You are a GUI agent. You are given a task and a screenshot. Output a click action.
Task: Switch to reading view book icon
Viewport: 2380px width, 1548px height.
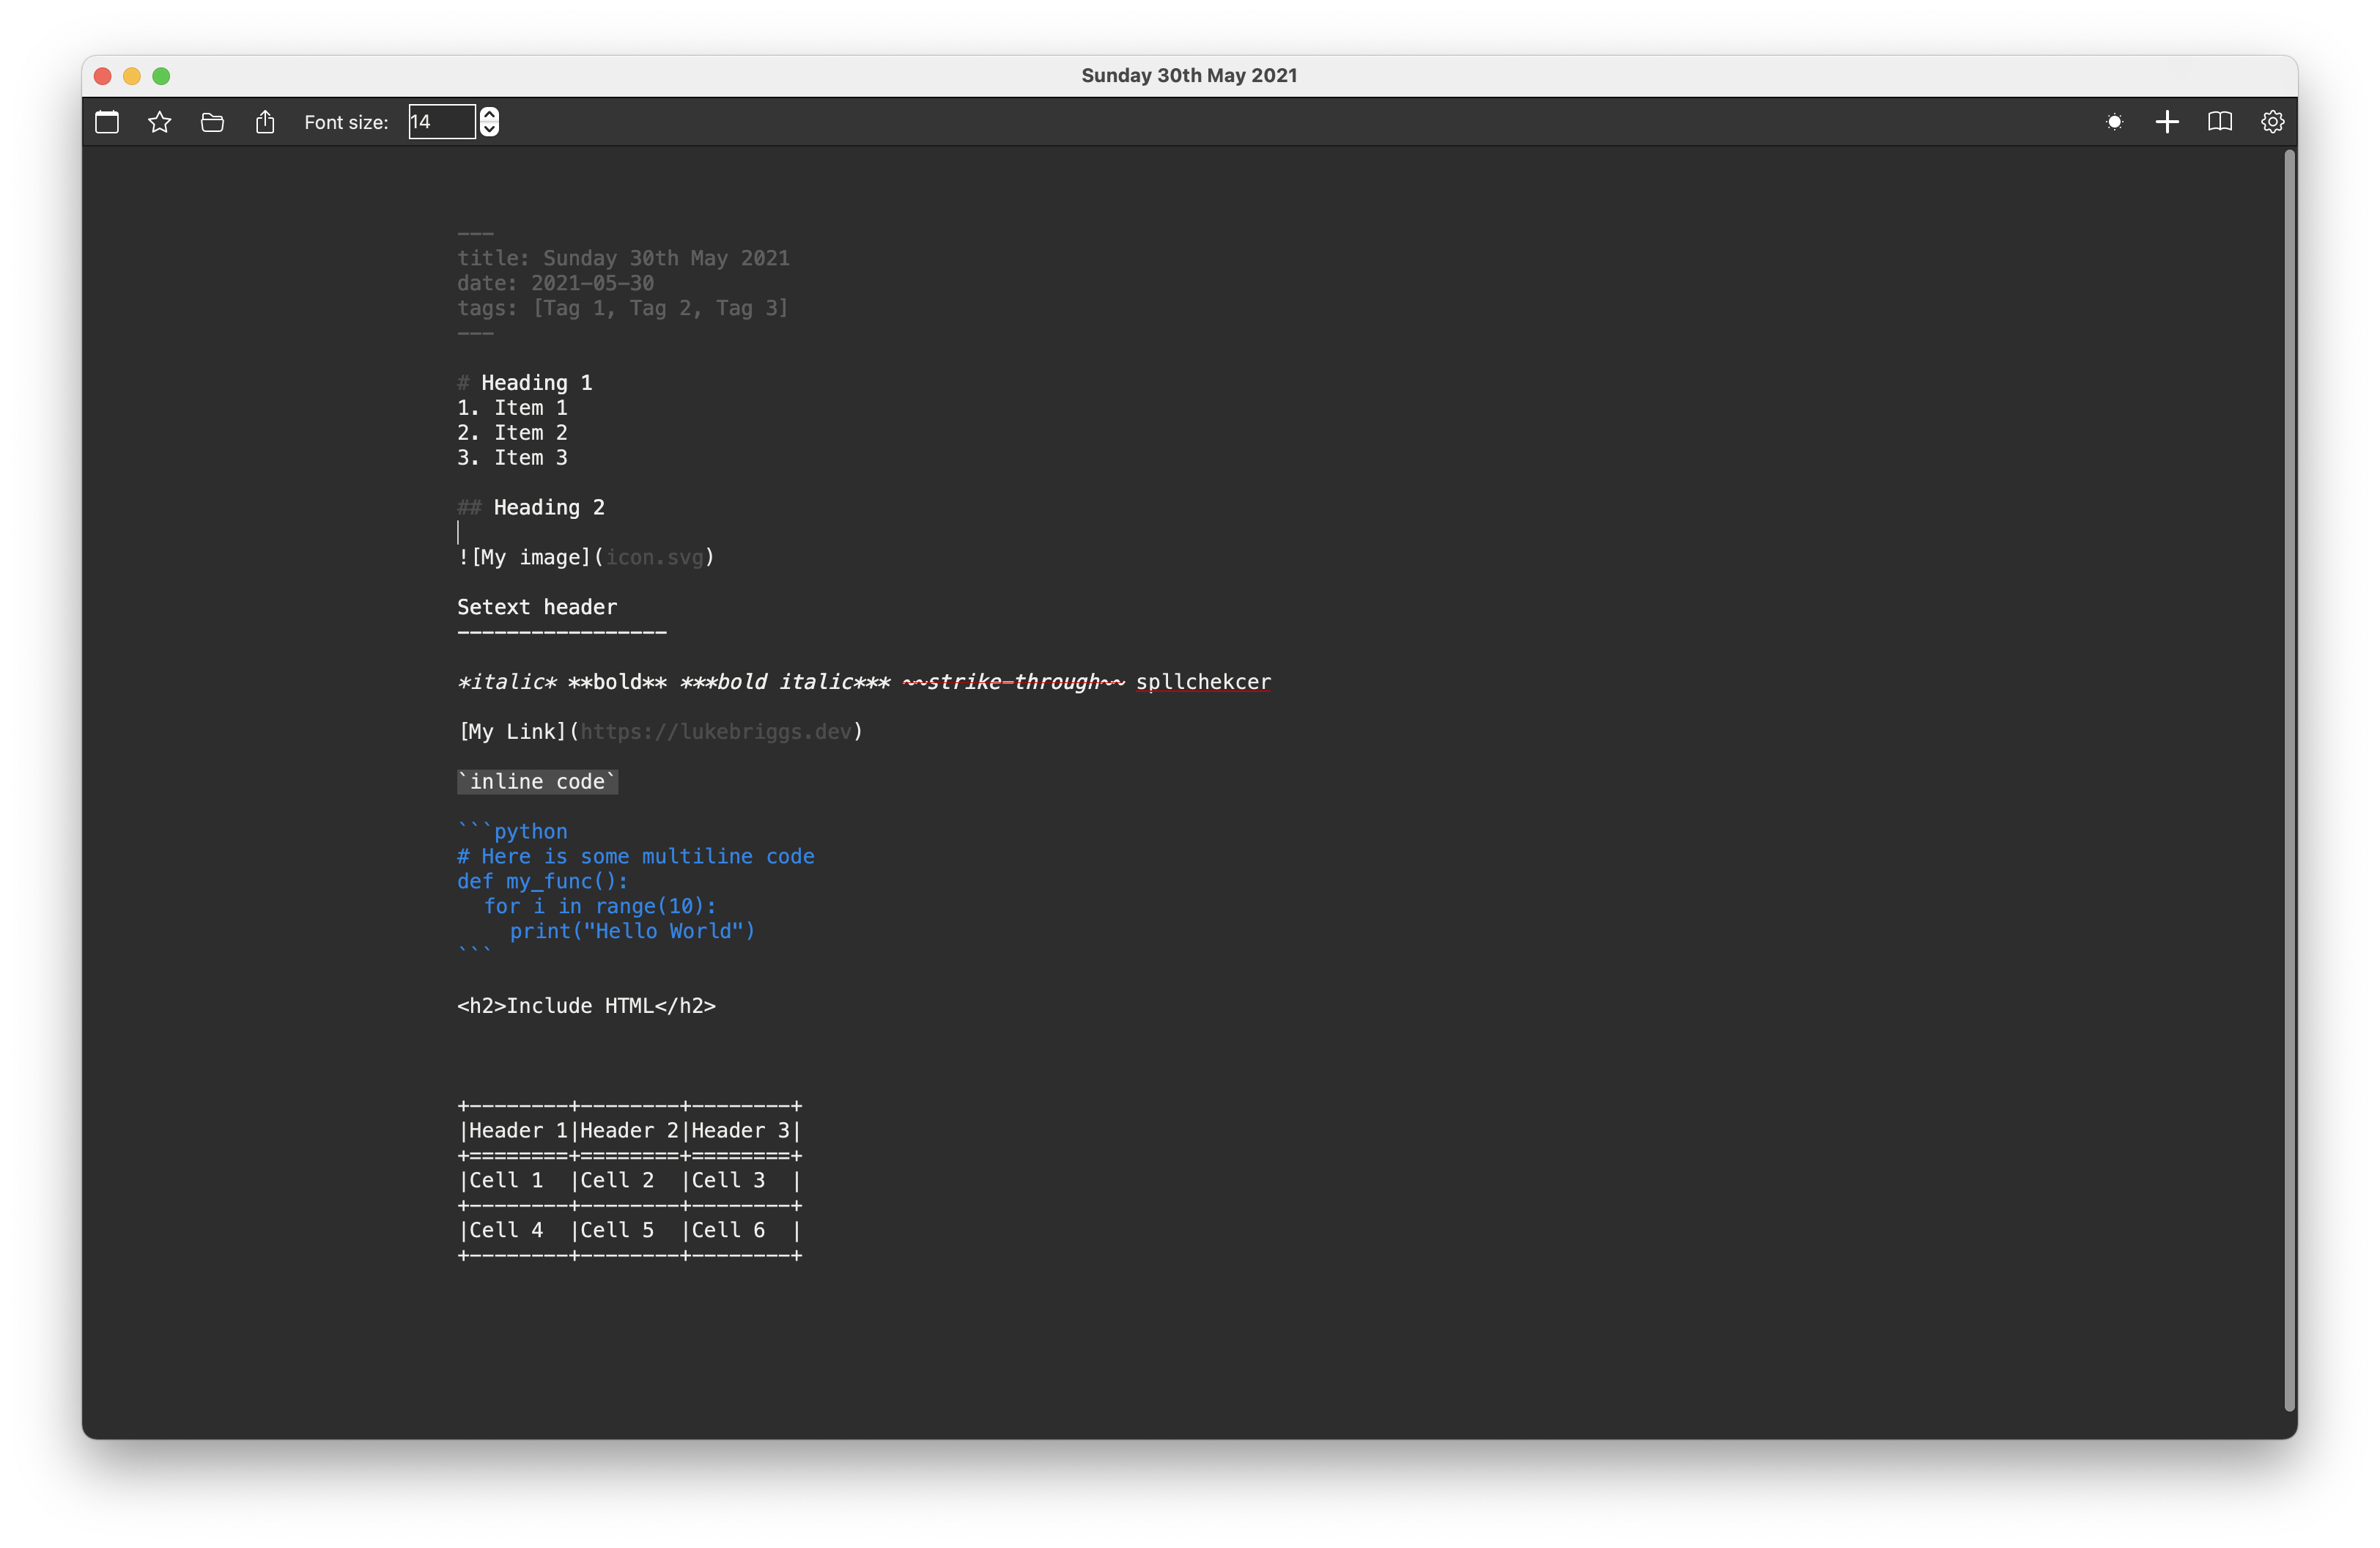(2220, 122)
